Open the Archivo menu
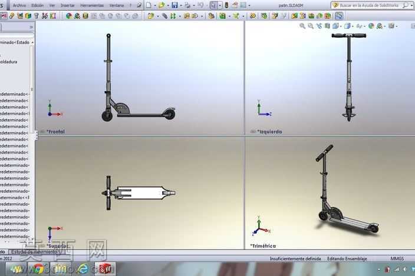Screen dimensions: 415x276 19,5
